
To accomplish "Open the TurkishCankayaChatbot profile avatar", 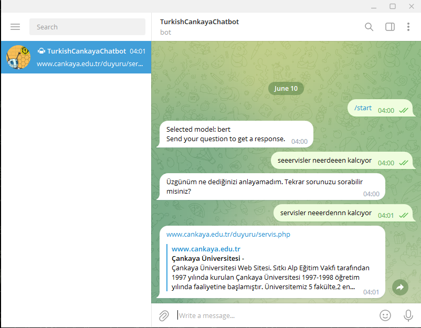I will click(x=18, y=57).
